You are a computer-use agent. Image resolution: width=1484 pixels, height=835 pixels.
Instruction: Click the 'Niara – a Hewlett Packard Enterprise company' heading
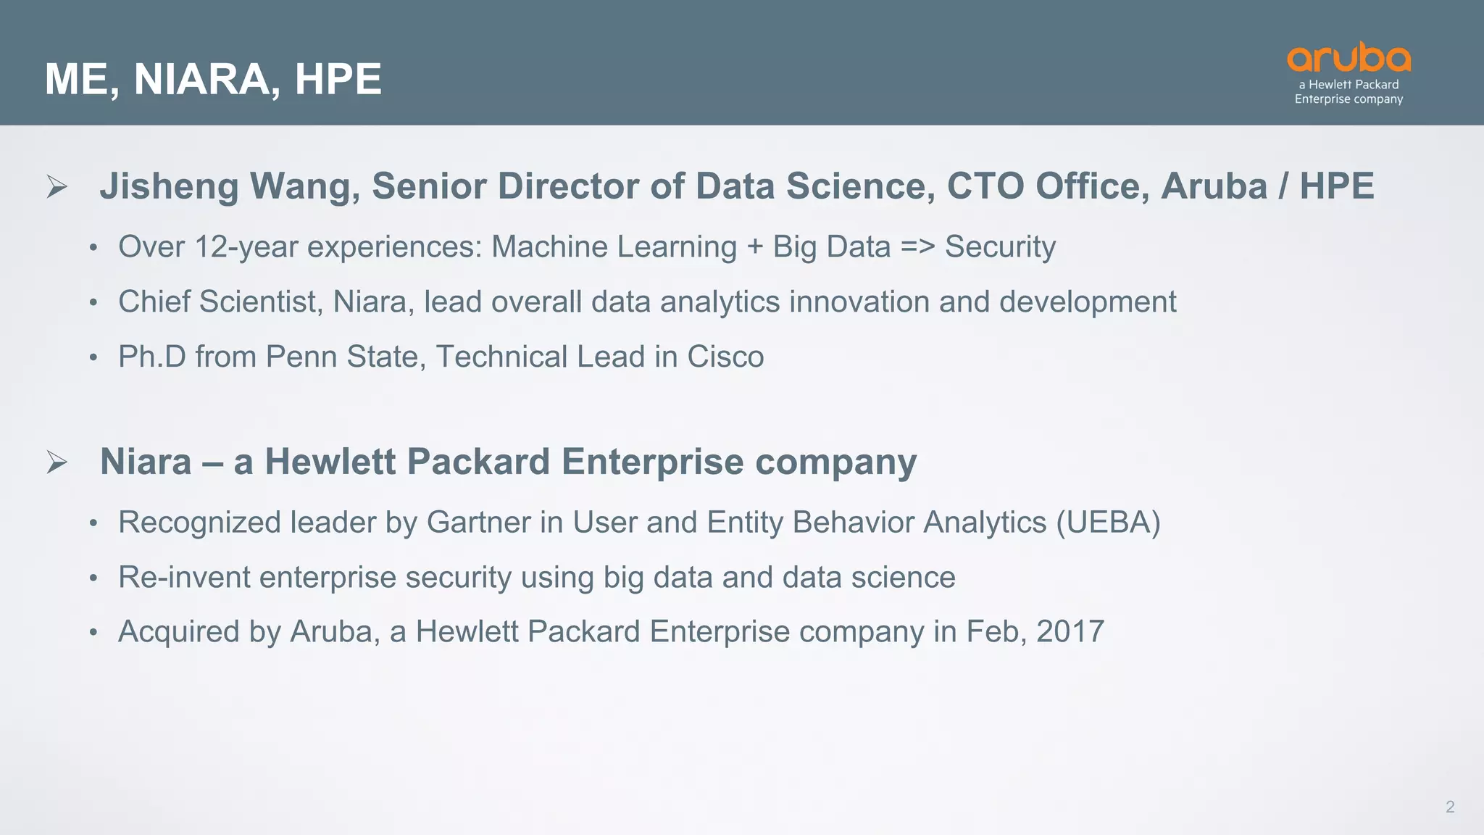(508, 462)
